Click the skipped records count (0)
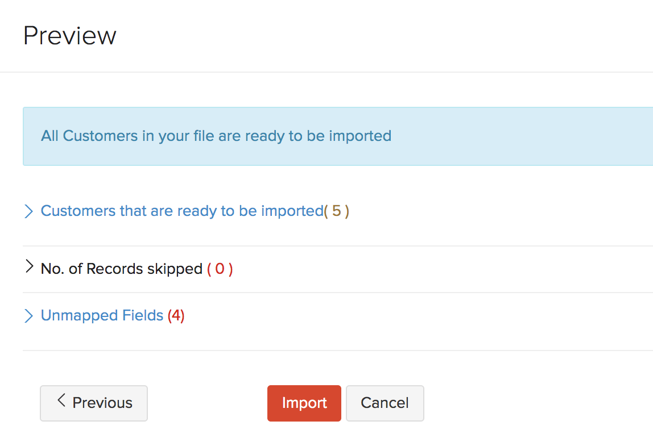The image size is (653, 442). (x=220, y=269)
